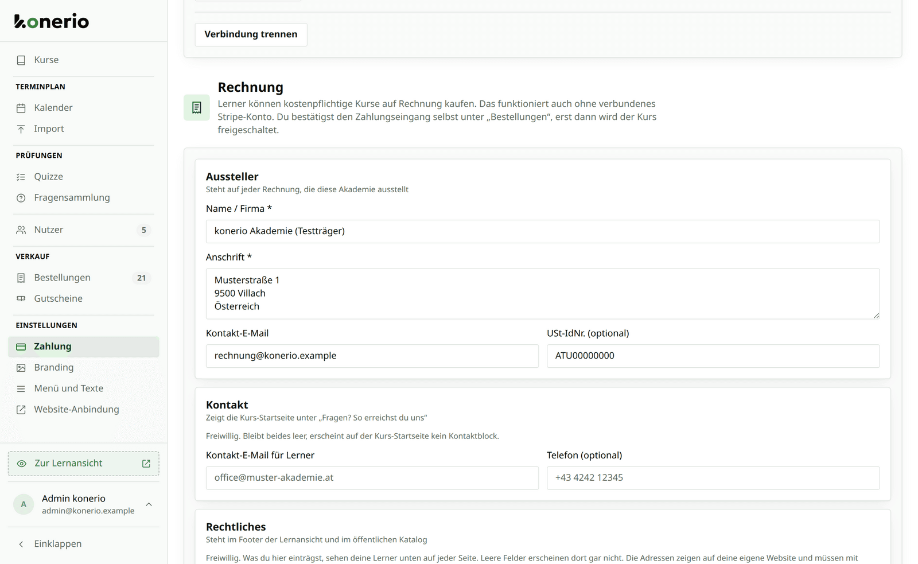Viewport: 918px width, 564px height.
Task: Click the Verbindung trennen button
Action: coord(251,34)
